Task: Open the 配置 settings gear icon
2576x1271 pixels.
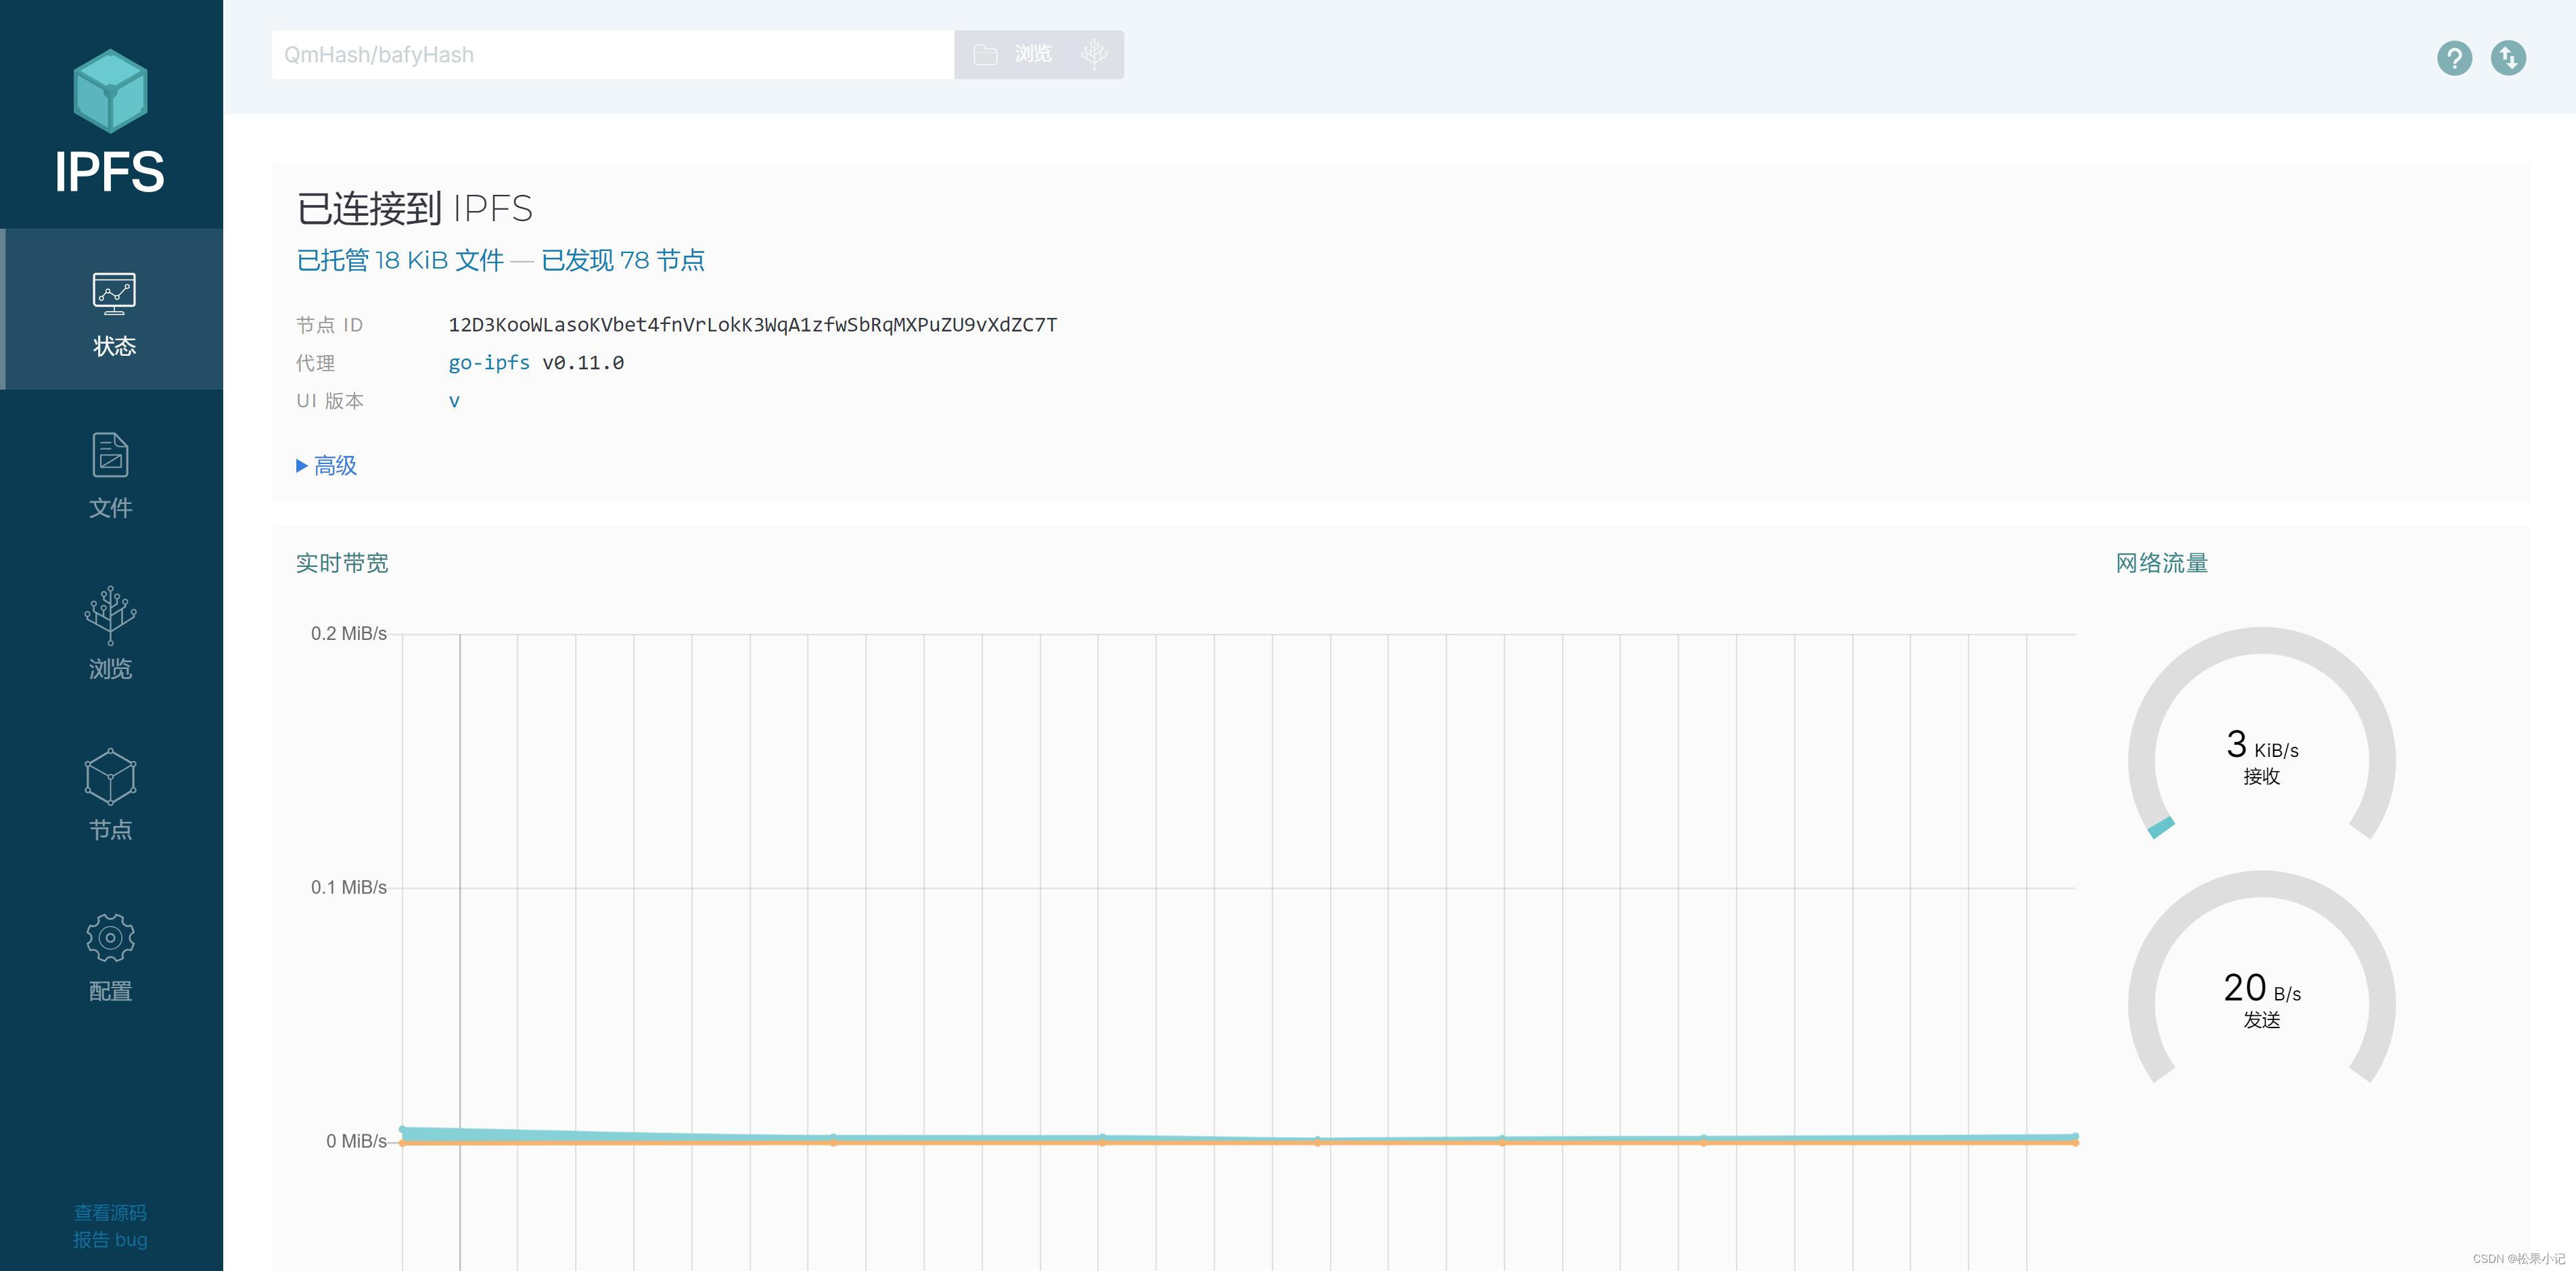Action: (110, 938)
